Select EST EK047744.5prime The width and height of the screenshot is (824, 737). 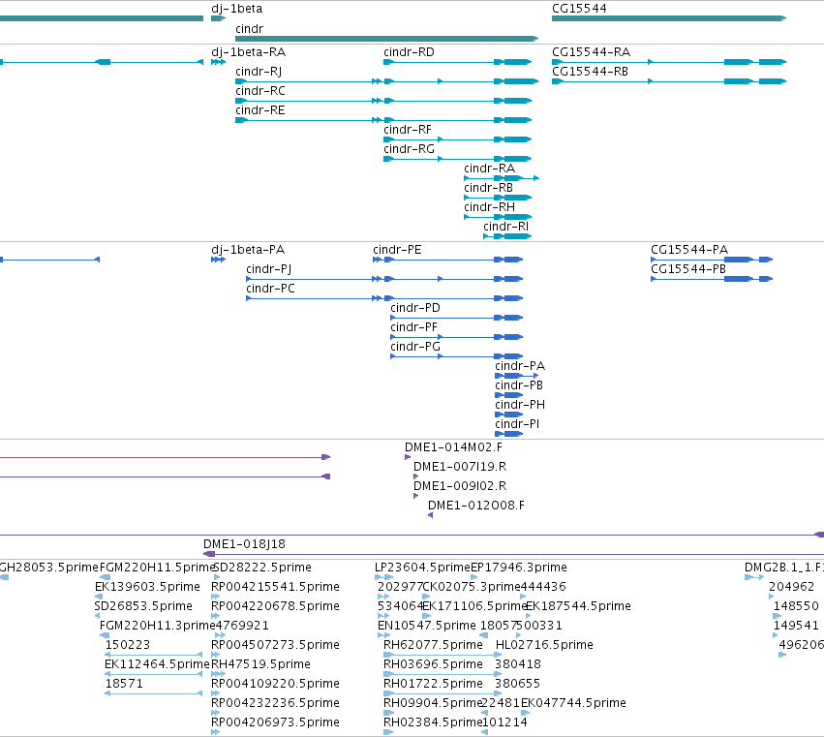pos(525,713)
